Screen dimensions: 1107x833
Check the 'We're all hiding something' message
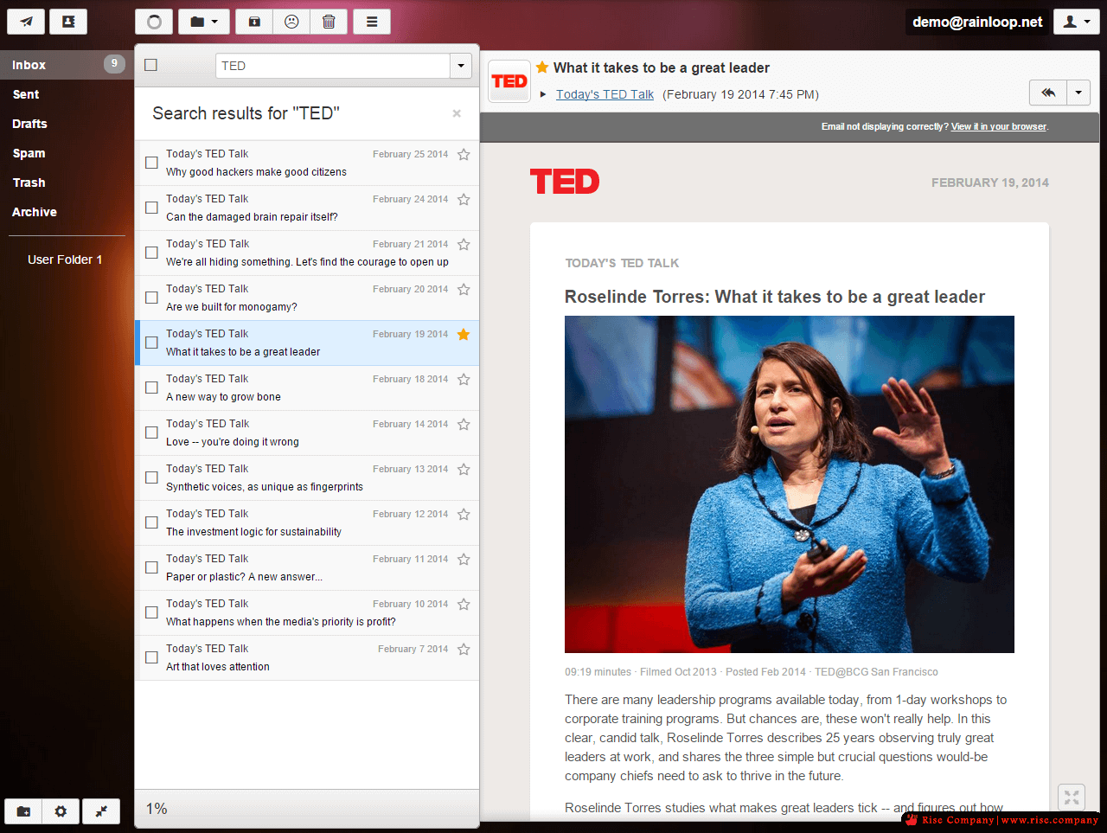tap(151, 253)
